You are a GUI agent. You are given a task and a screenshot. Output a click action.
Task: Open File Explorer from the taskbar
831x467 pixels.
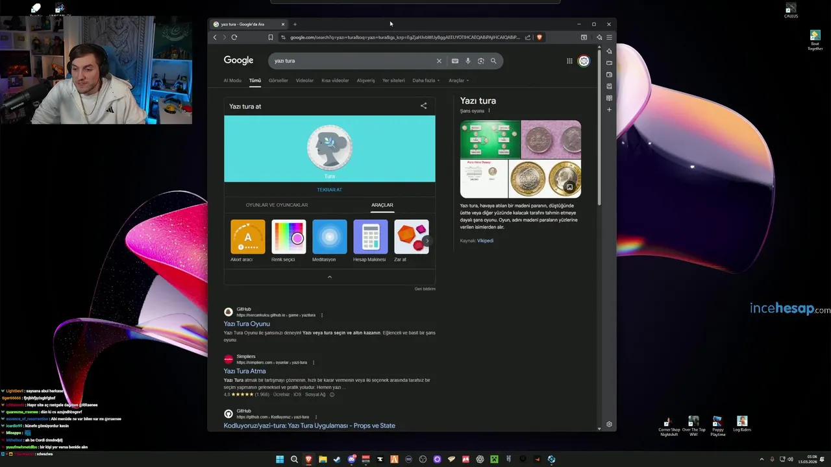(x=323, y=459)
